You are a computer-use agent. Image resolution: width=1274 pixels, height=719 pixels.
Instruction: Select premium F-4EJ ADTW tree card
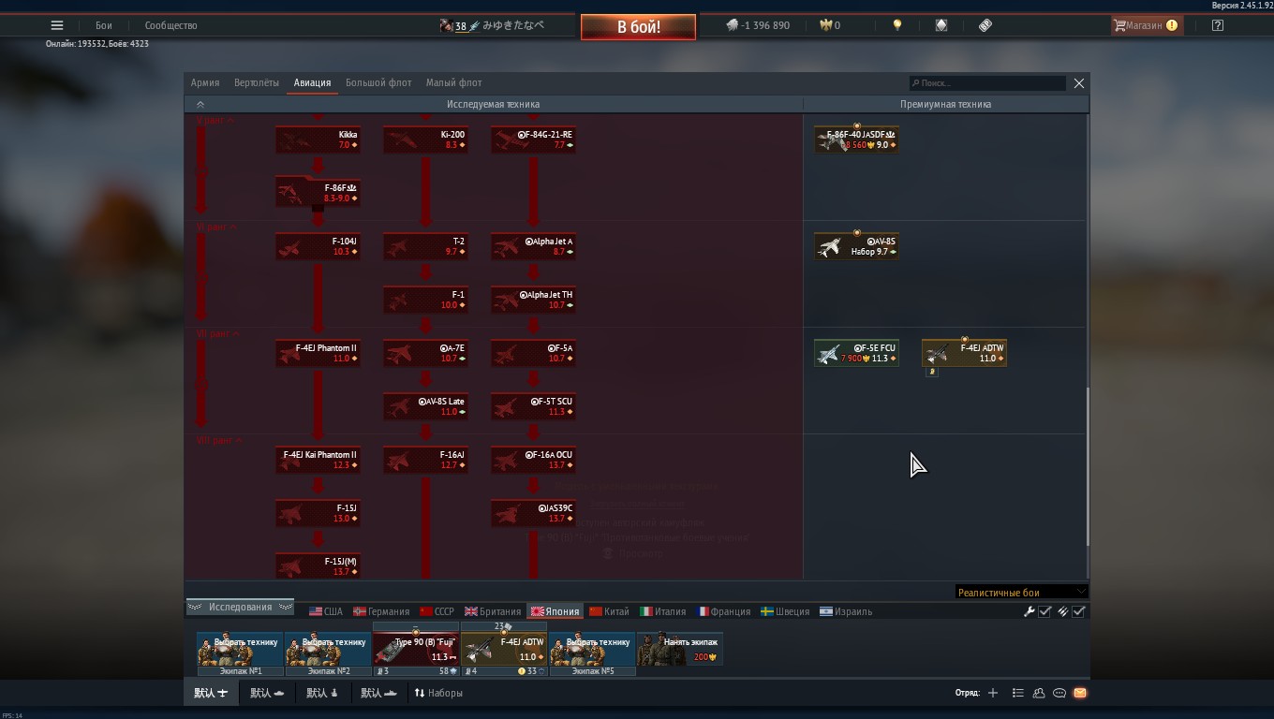click(x=965, y=353)
